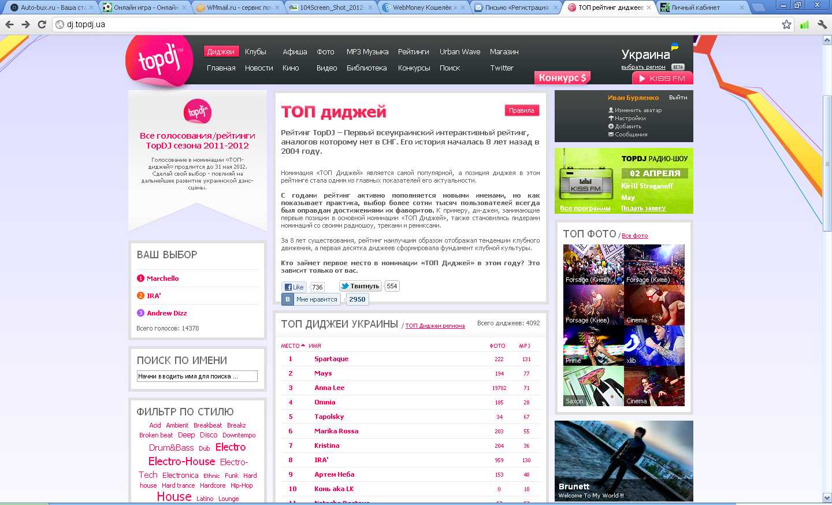Image resolution: width=832 pixels, height=505 pixels.
Task: Click the search by name input field
Action: point(197,376)
